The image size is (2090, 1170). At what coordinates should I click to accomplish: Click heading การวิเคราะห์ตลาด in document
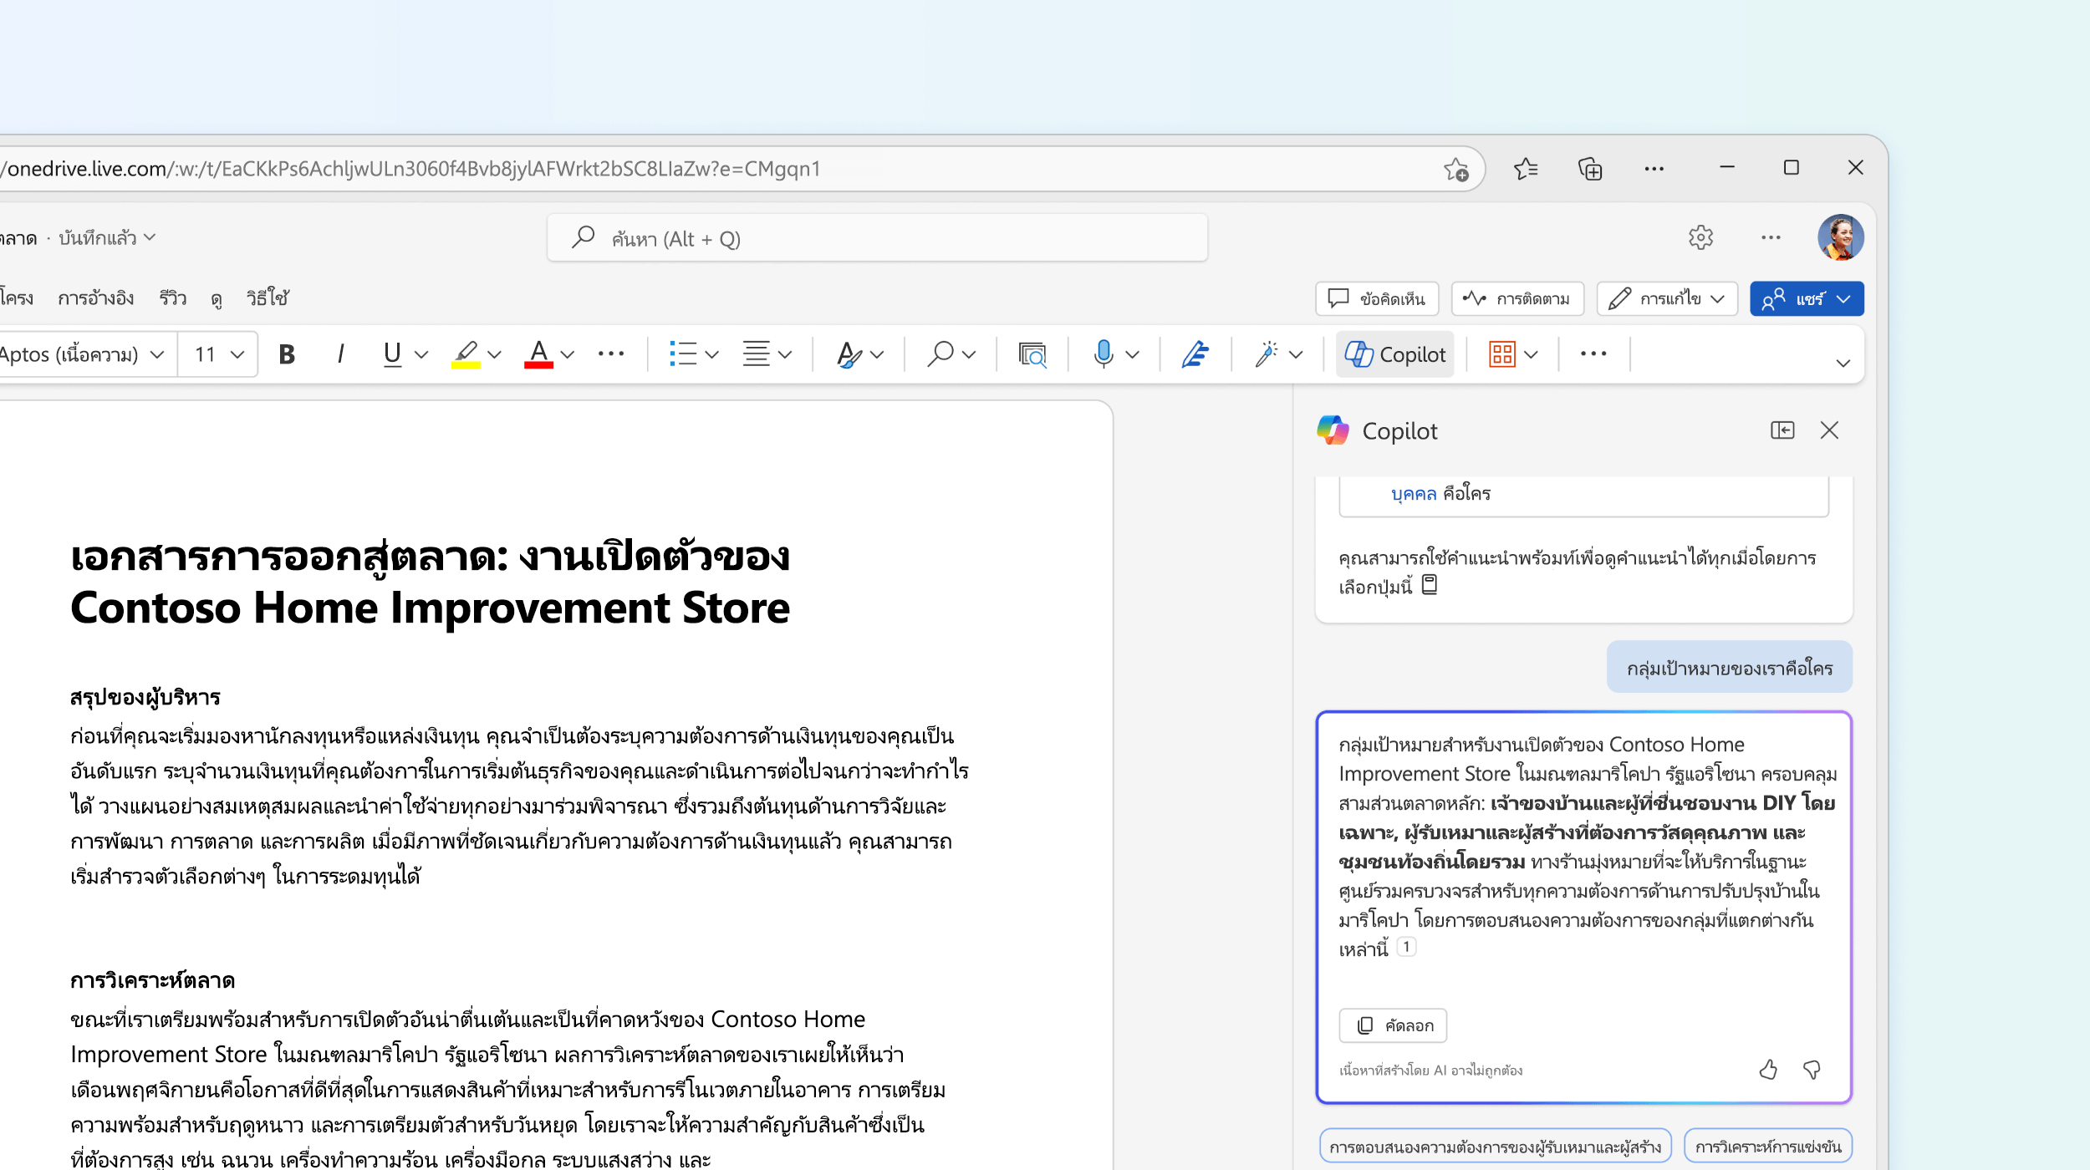(x=152, y=980)
